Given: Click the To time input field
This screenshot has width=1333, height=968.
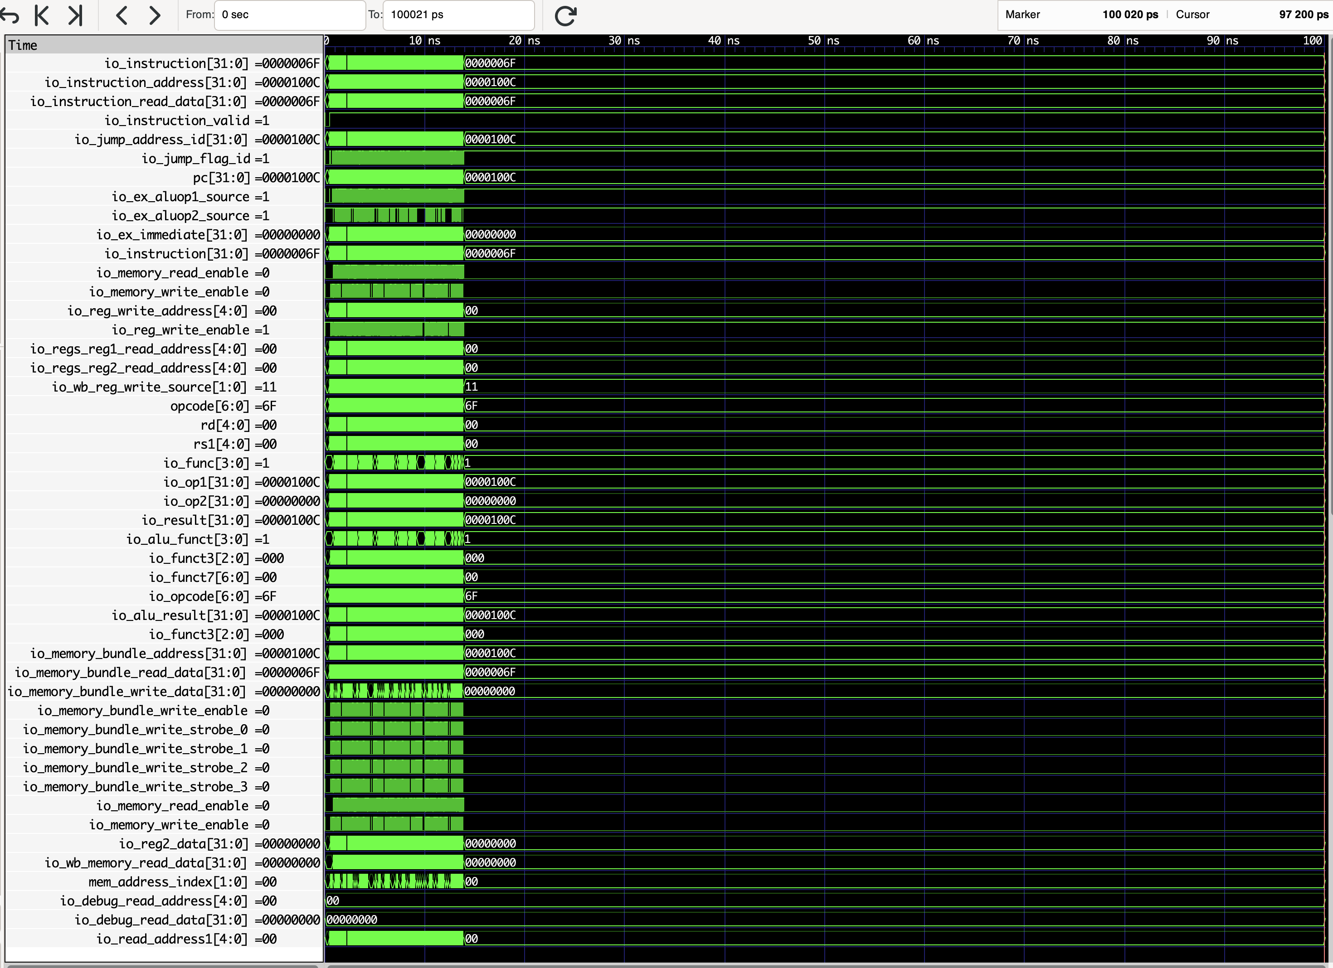Looking at the screenshot, I should click(x=458, y=15).
